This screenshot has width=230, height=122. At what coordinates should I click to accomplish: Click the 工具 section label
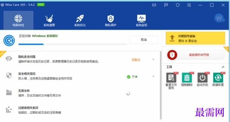coord(169,67)
